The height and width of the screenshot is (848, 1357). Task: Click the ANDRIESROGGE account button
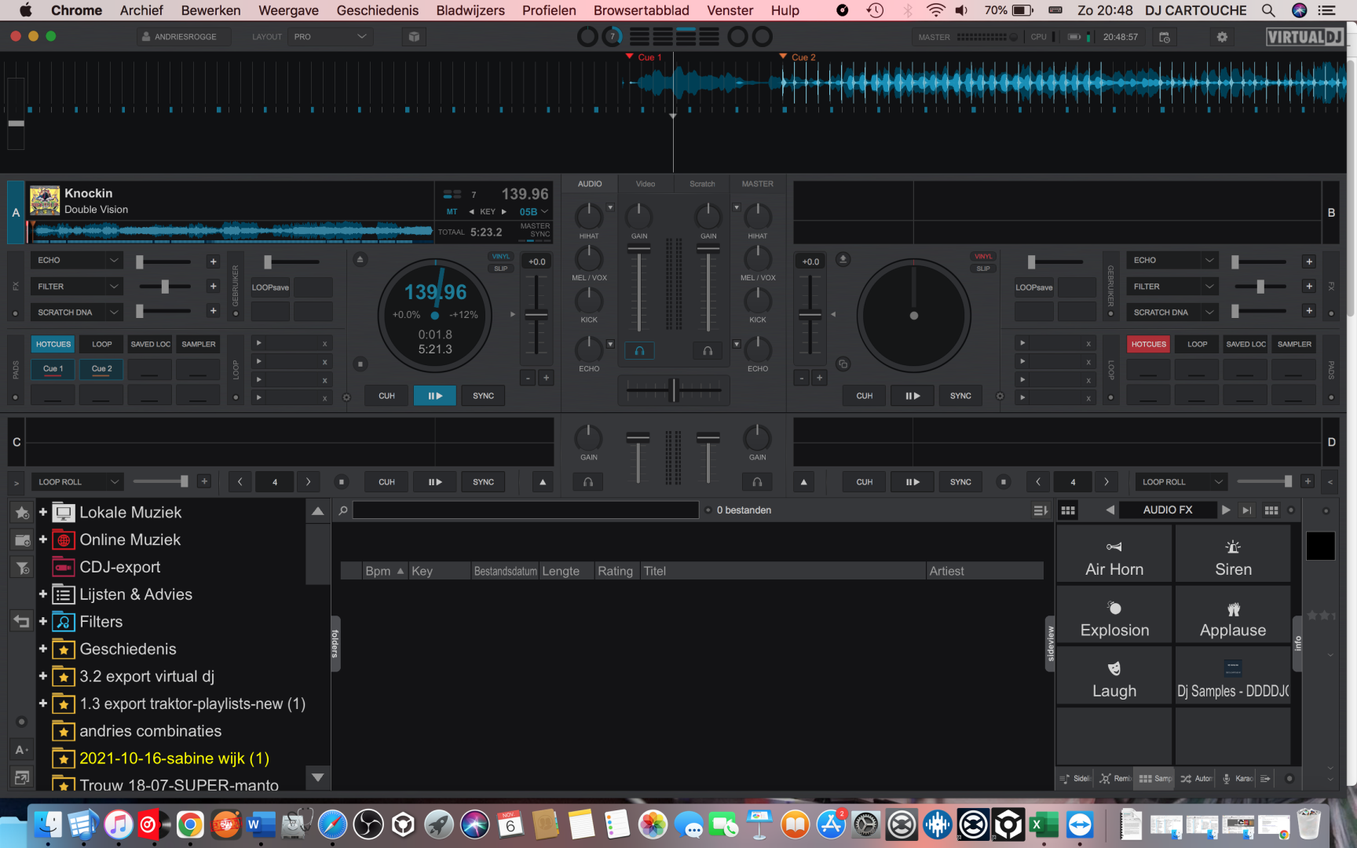click(185, 37)
